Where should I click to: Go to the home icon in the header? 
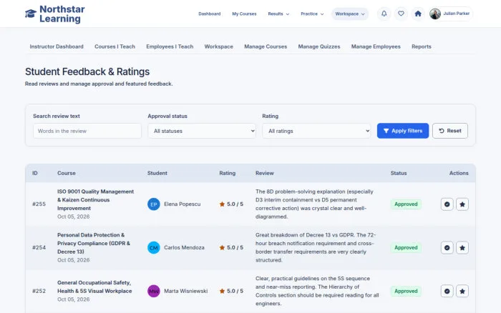pyautogui.click(x=418, y=14)
